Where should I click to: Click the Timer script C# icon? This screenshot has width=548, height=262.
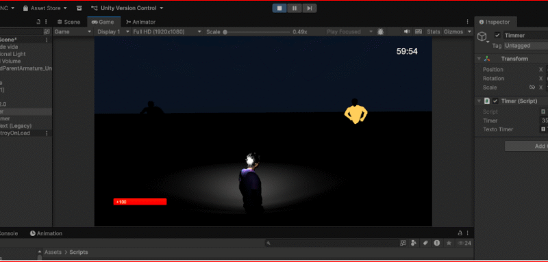[487, 101]
